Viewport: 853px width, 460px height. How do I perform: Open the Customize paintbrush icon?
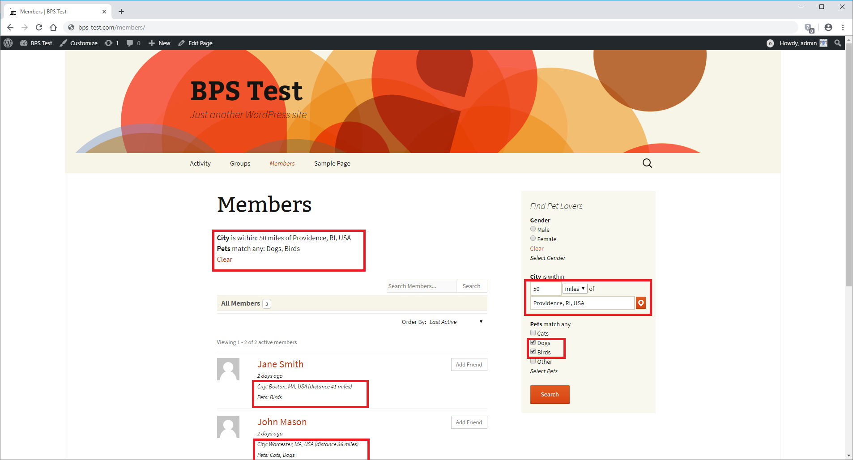[63, 43]
